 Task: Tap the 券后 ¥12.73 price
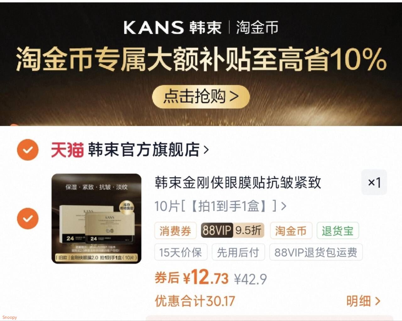(192, 278)
